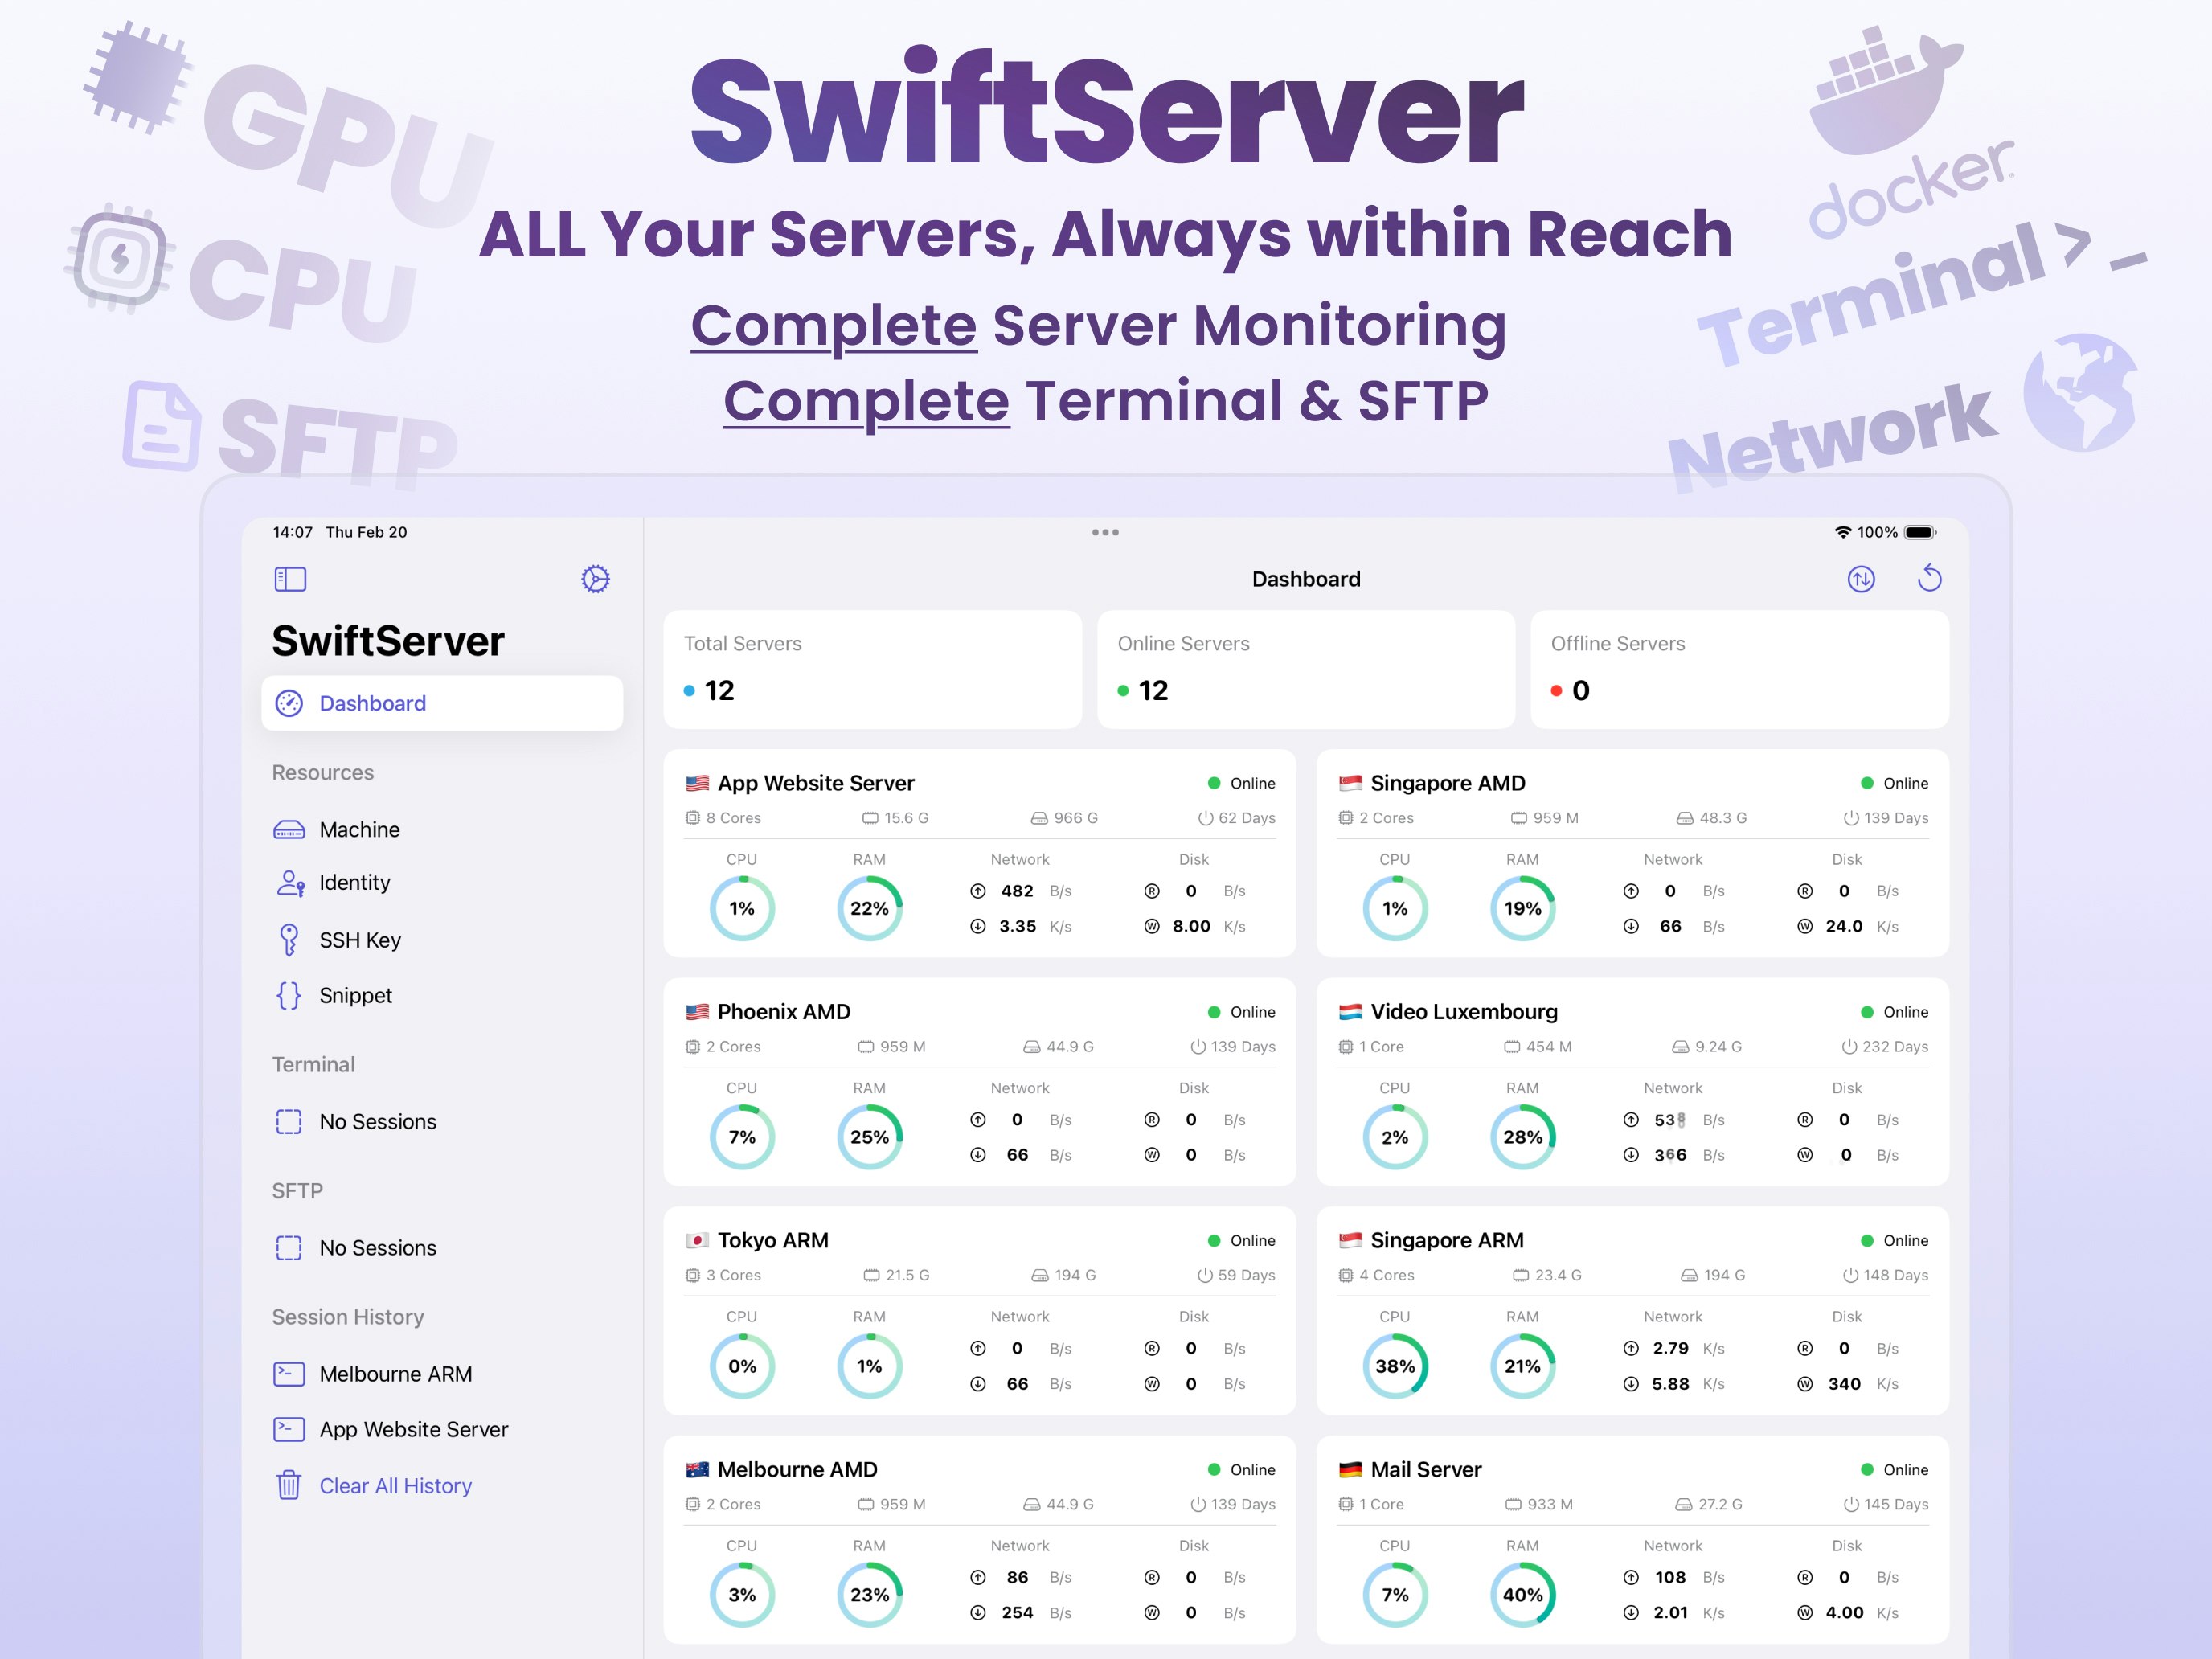The image size is (2212, 1659).
Task: Click the Singapore flag on Singapore AMD card
Action: [1350, 783]
